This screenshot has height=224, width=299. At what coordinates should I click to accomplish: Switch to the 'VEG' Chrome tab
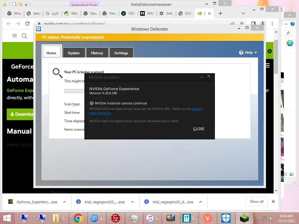pyautogui.click(x=128, y=13)
